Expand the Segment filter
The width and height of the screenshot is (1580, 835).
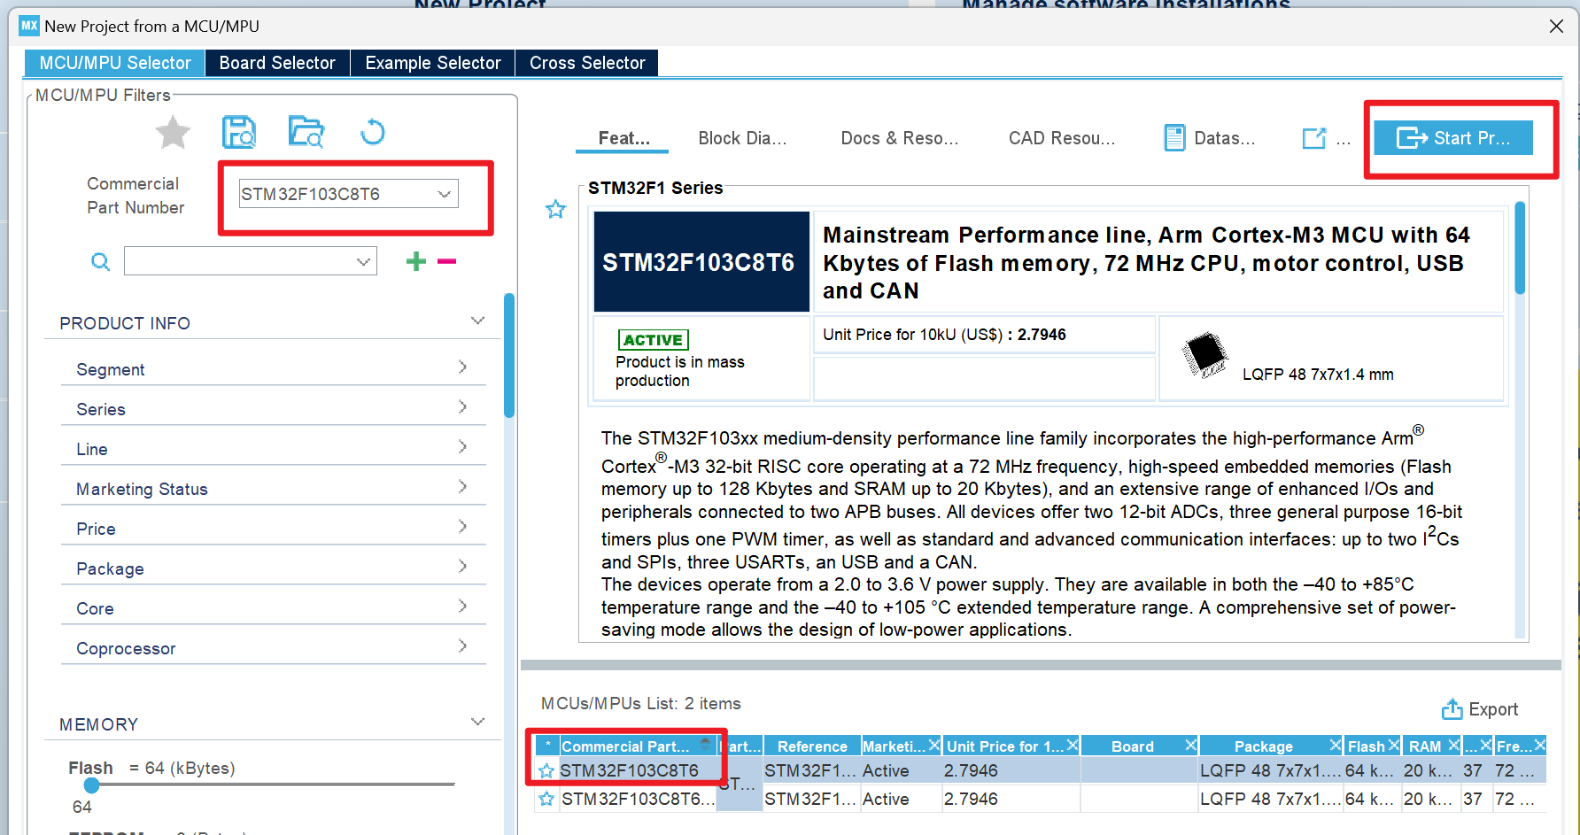click(274, 368)
